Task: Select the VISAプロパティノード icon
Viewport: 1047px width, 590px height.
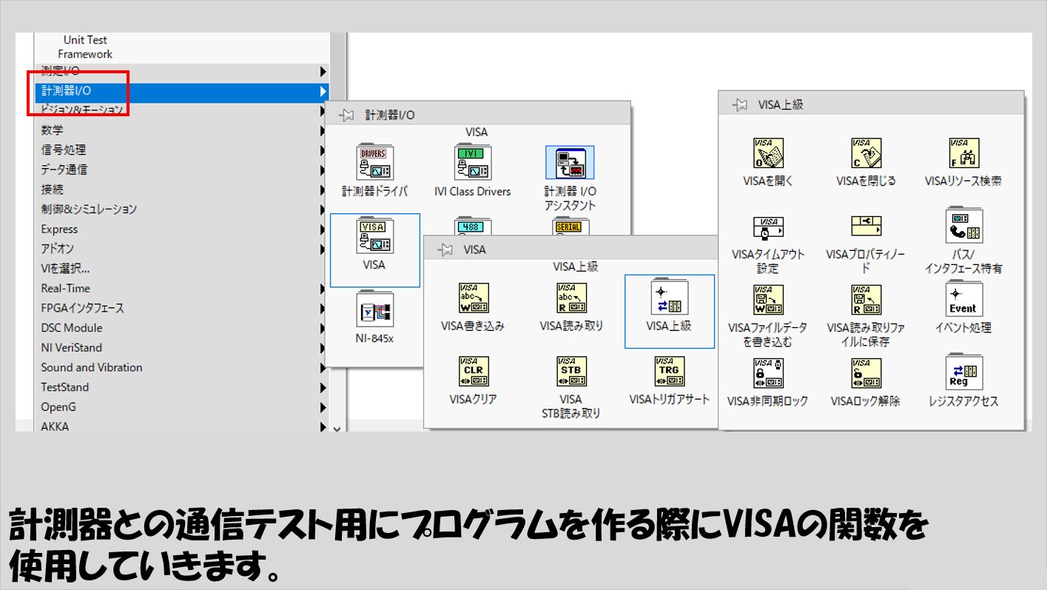Action: pos(866,227)
